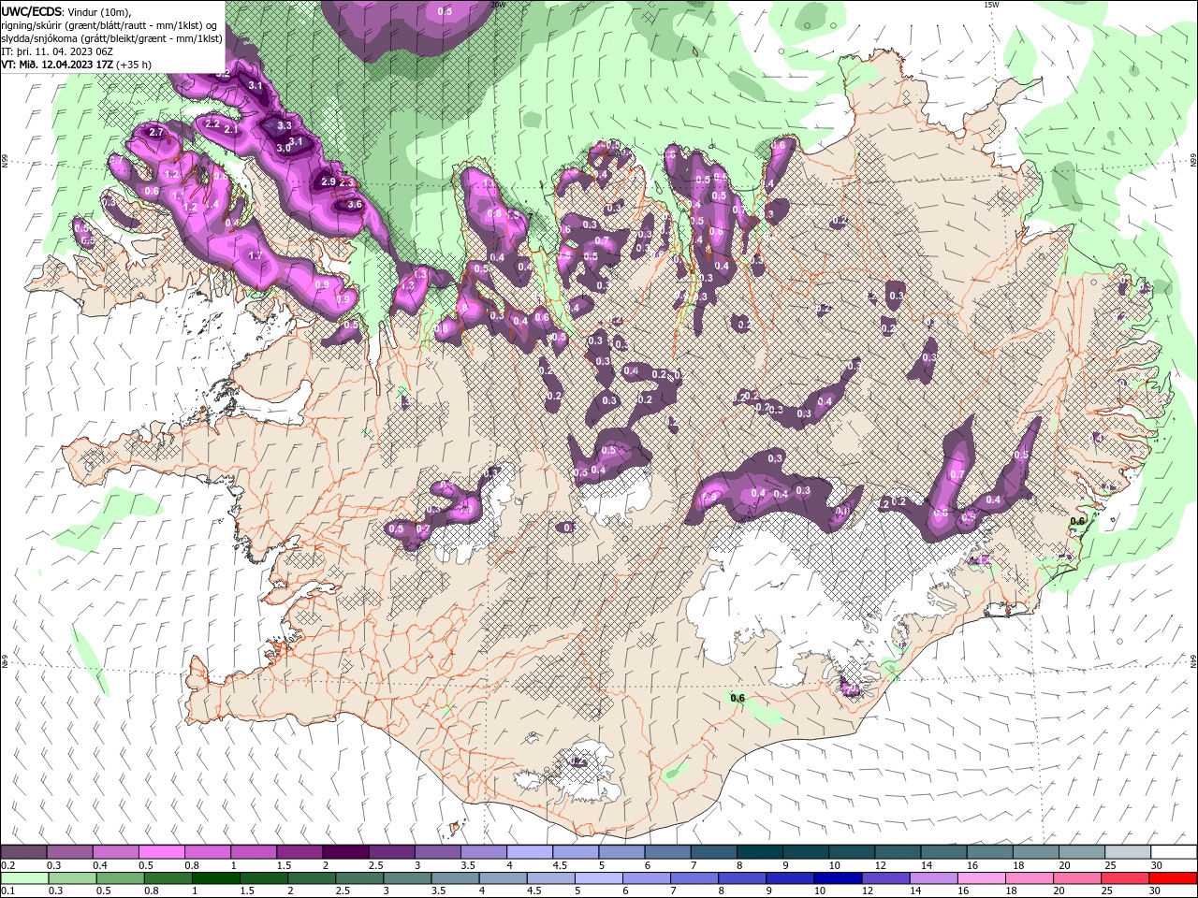The image size is (1198, 898).
Task: Click the 'UWC/ECDS' title in the header box
Action: (32, 11)
